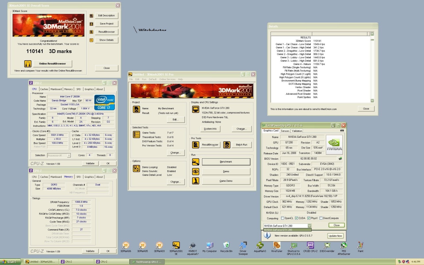Screen dimensions: 424x265
Task: Open the D3DOverrider desktop shortcut
Action: click(x=327, y=245)
